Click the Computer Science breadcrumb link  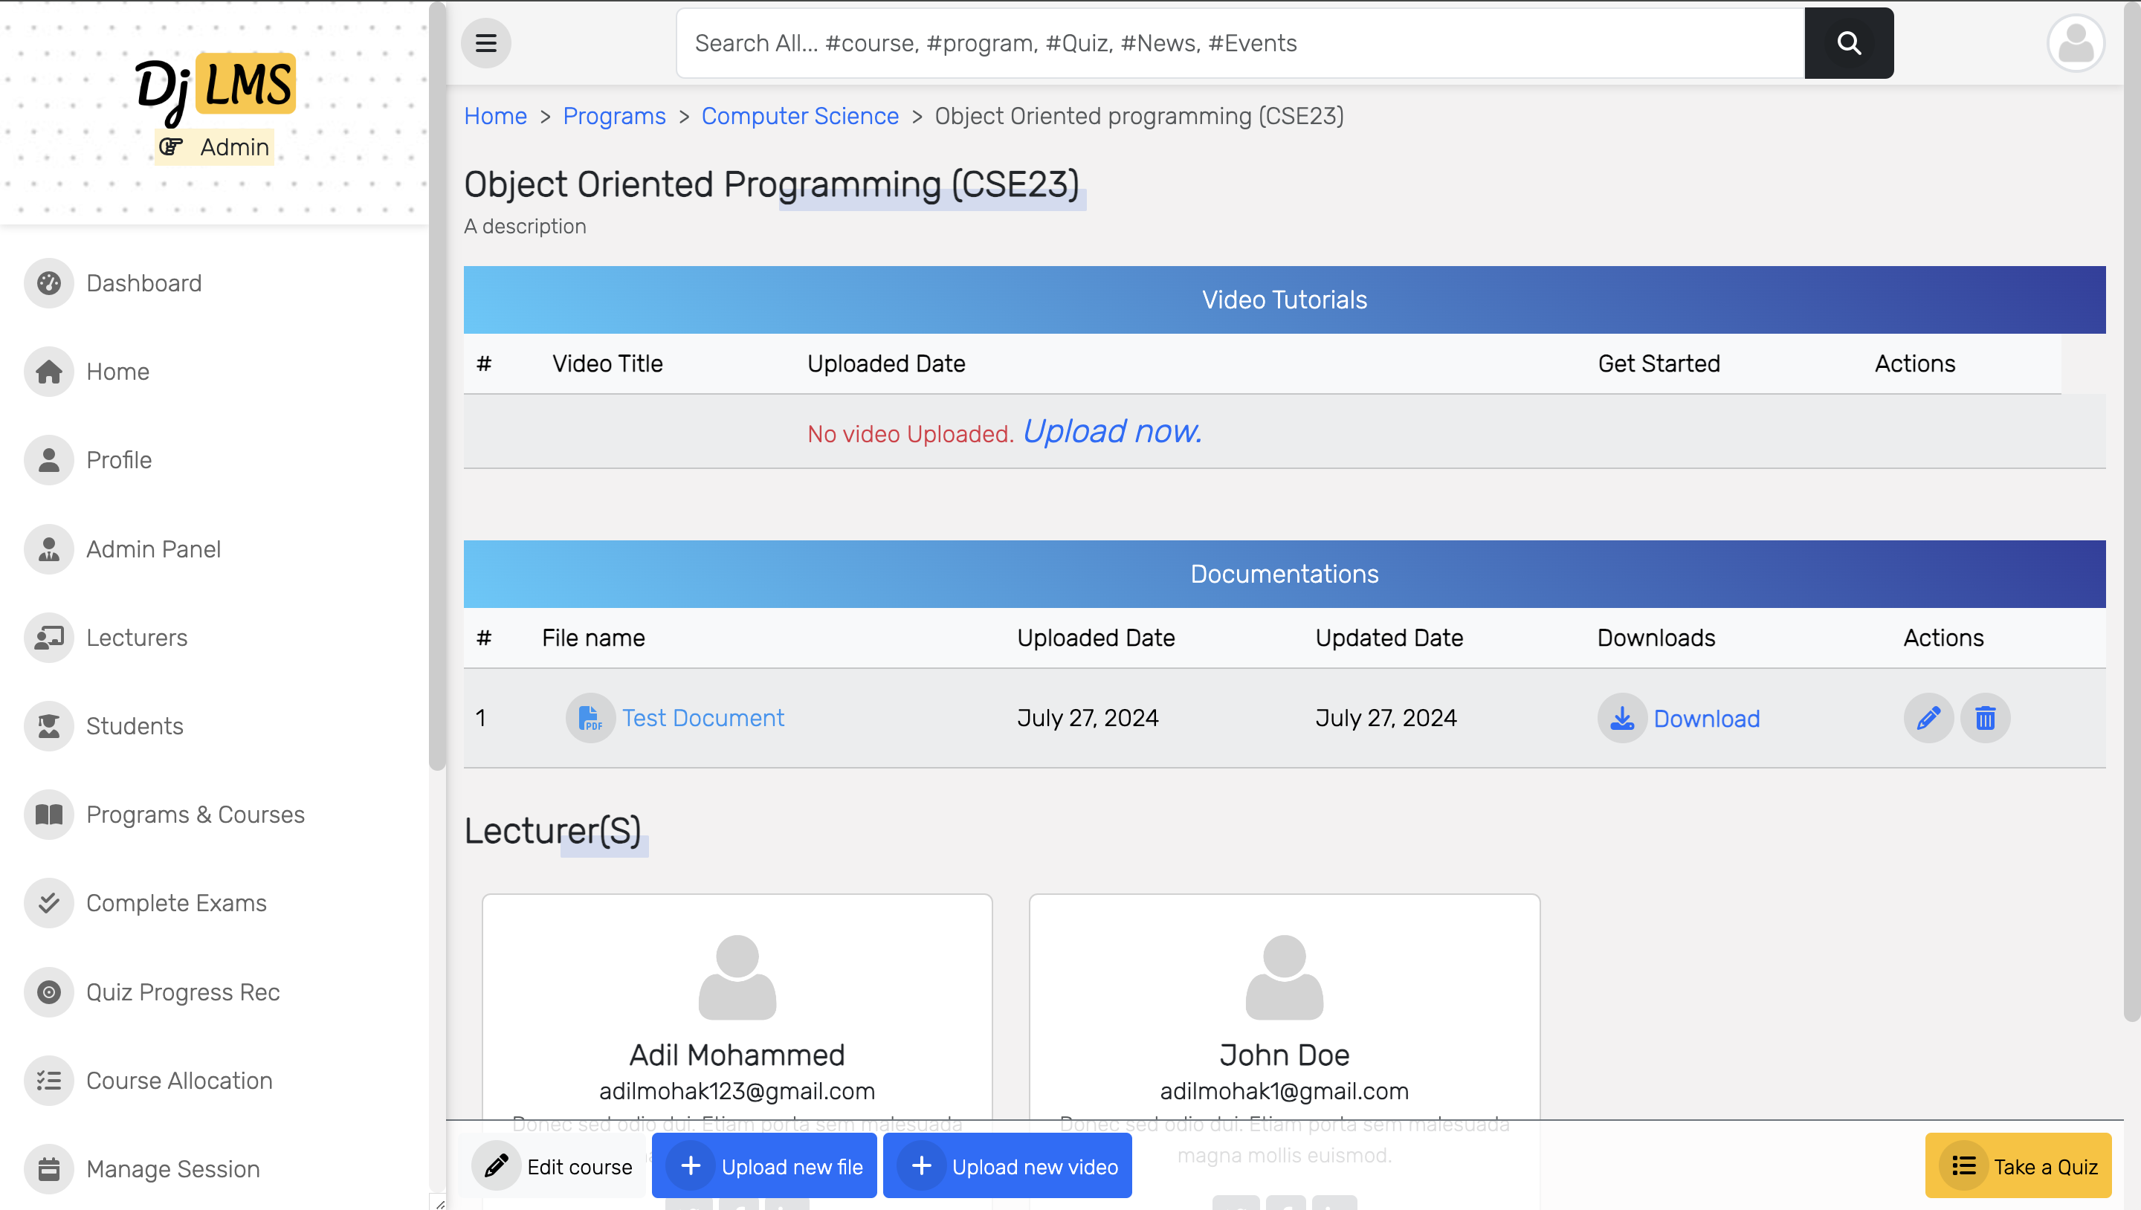coord(800,117)
